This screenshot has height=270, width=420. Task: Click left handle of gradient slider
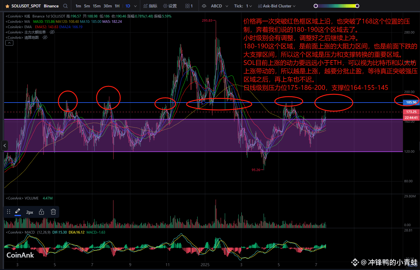click(316, 6)
